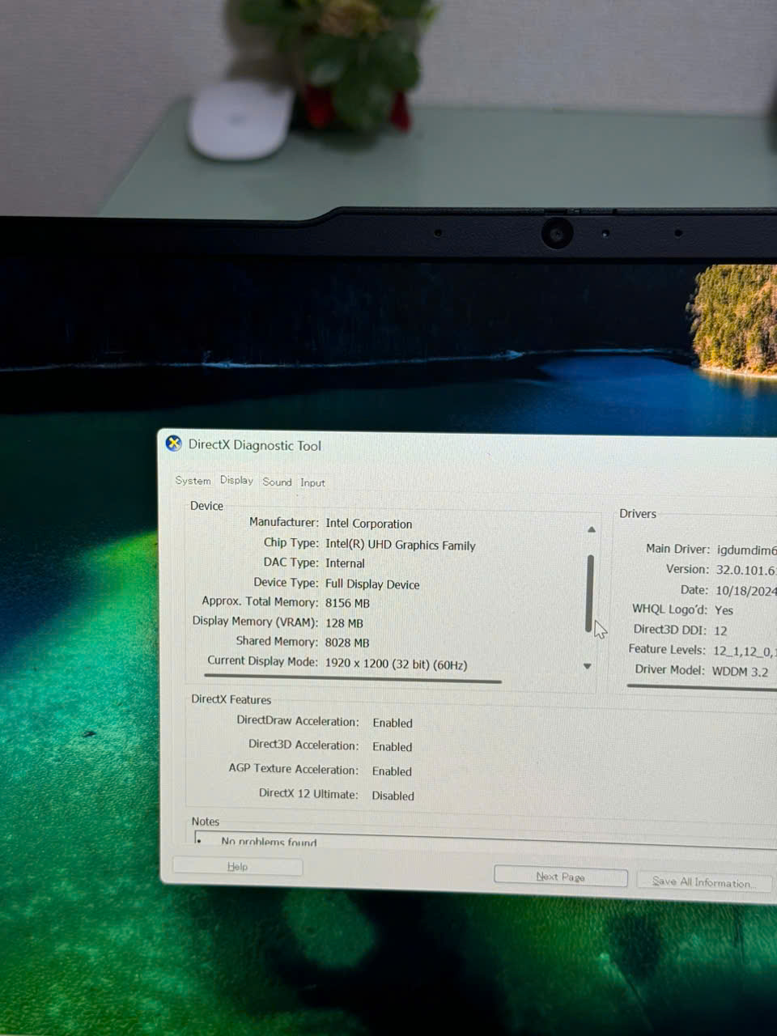
Task: Switch to the System tab
Action: tap(193, 481)
